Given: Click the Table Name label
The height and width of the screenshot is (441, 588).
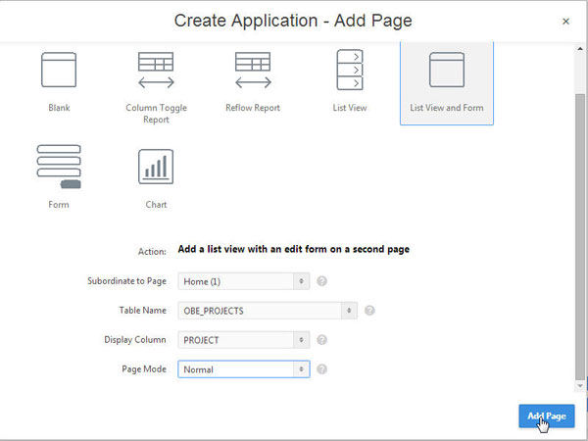Looking at the screenshot, I should 142,310.
